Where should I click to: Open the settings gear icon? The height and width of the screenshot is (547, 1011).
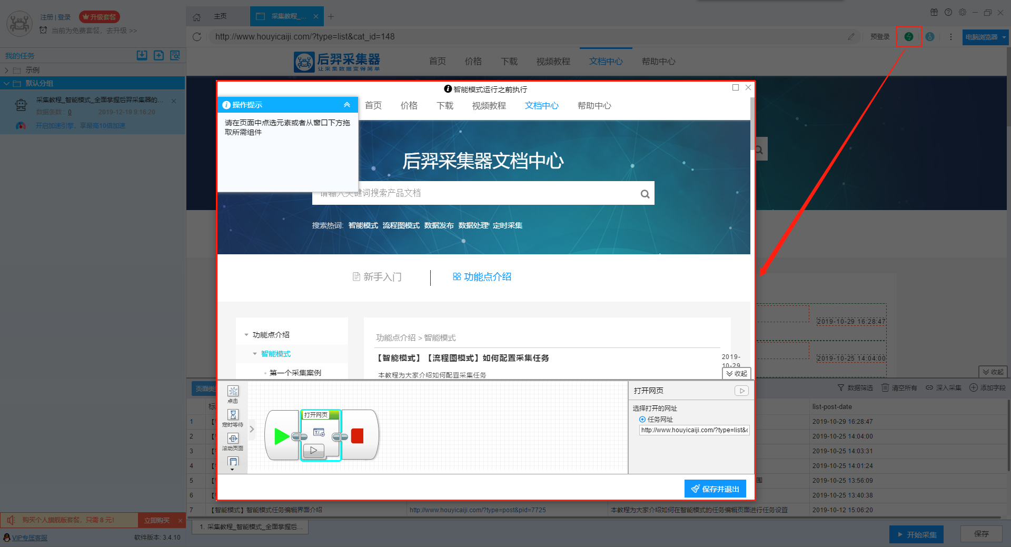pos(963,12)
